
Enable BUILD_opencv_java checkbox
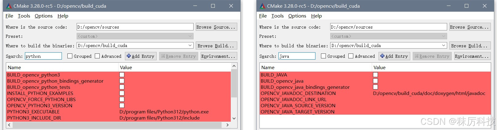tap(375, 81)
